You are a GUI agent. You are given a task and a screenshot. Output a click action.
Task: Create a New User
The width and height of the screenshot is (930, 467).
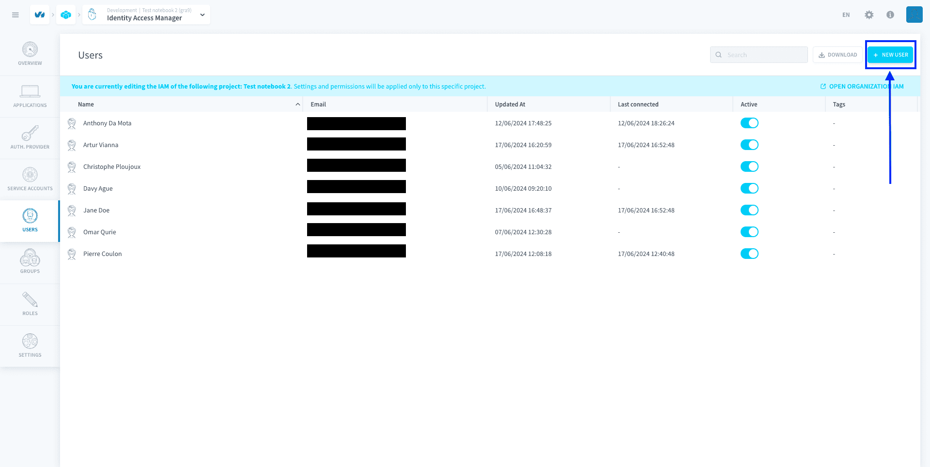[890, 55]
